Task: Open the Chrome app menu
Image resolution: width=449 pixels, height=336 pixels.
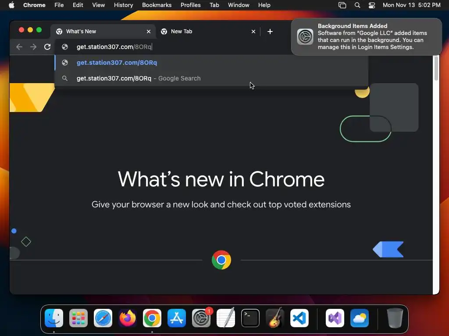Action: (x=34, y=5)
